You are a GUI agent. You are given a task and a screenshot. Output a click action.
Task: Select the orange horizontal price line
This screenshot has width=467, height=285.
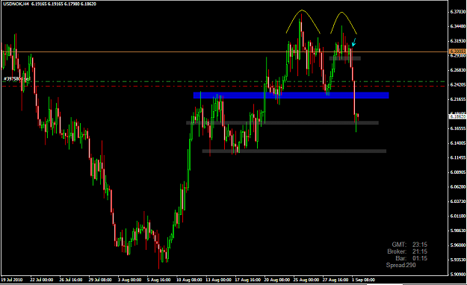pos(224,51)
